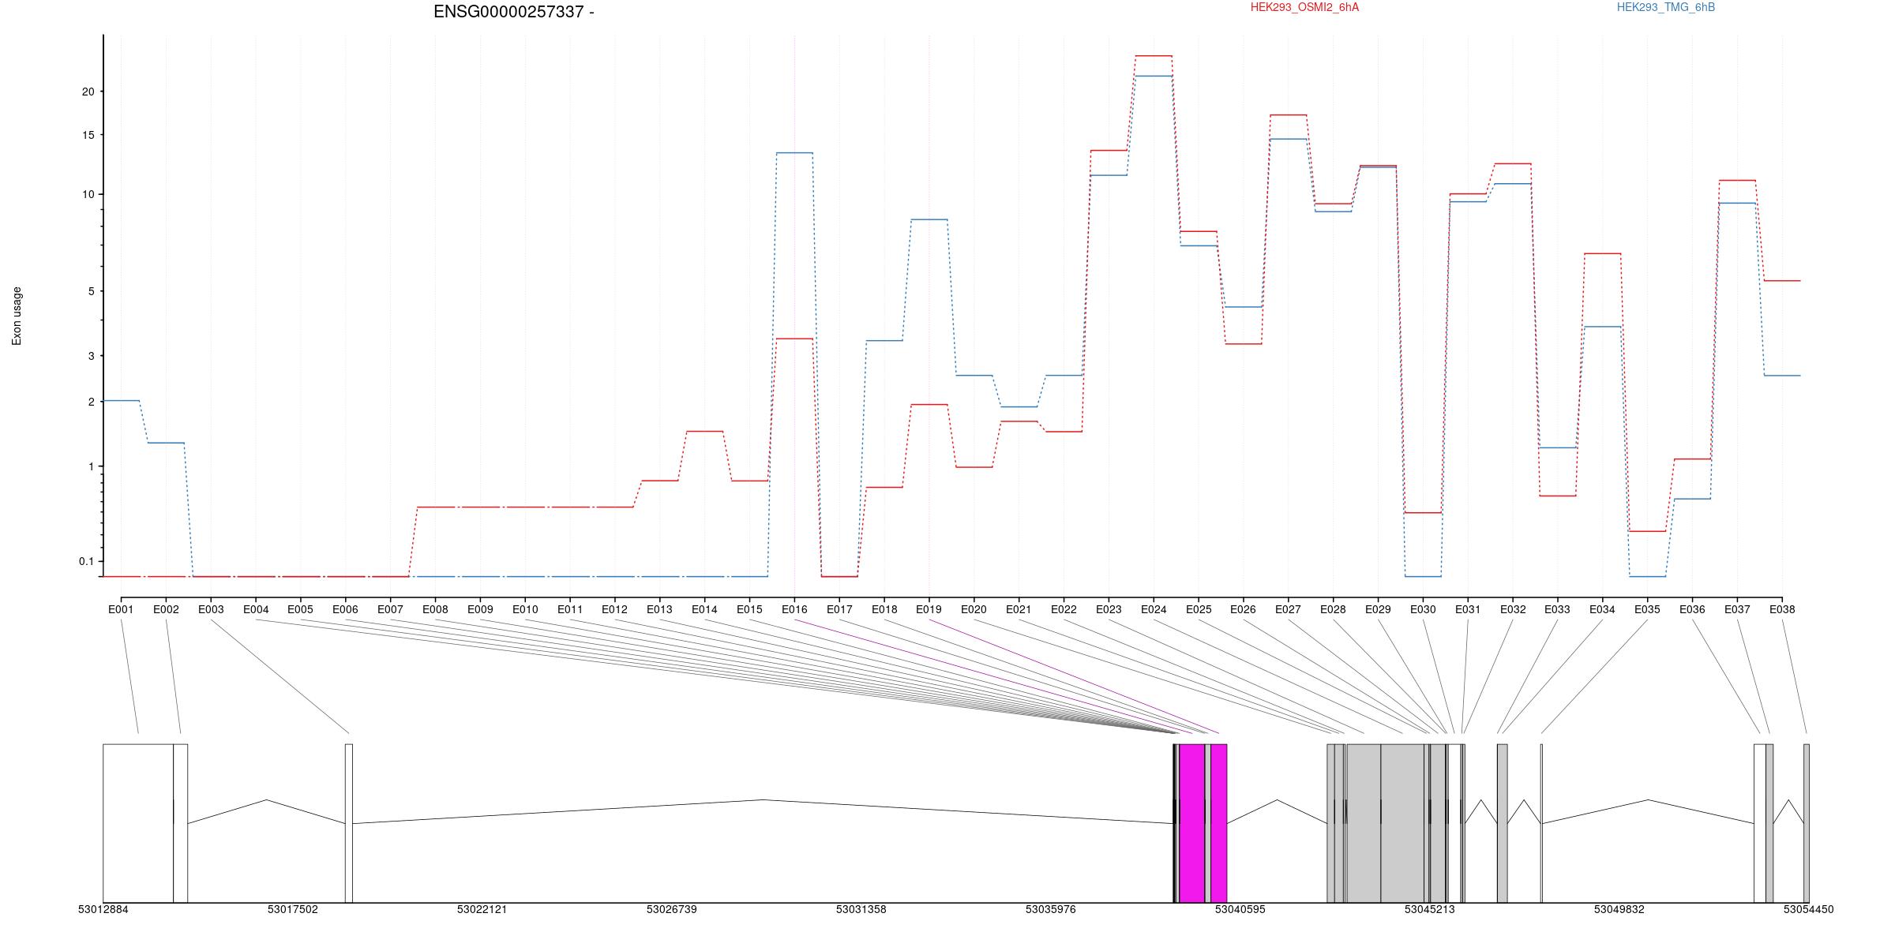Click the E024 exon label
The height and width of the screenshot is (947, 1895).
[1154, 609]
